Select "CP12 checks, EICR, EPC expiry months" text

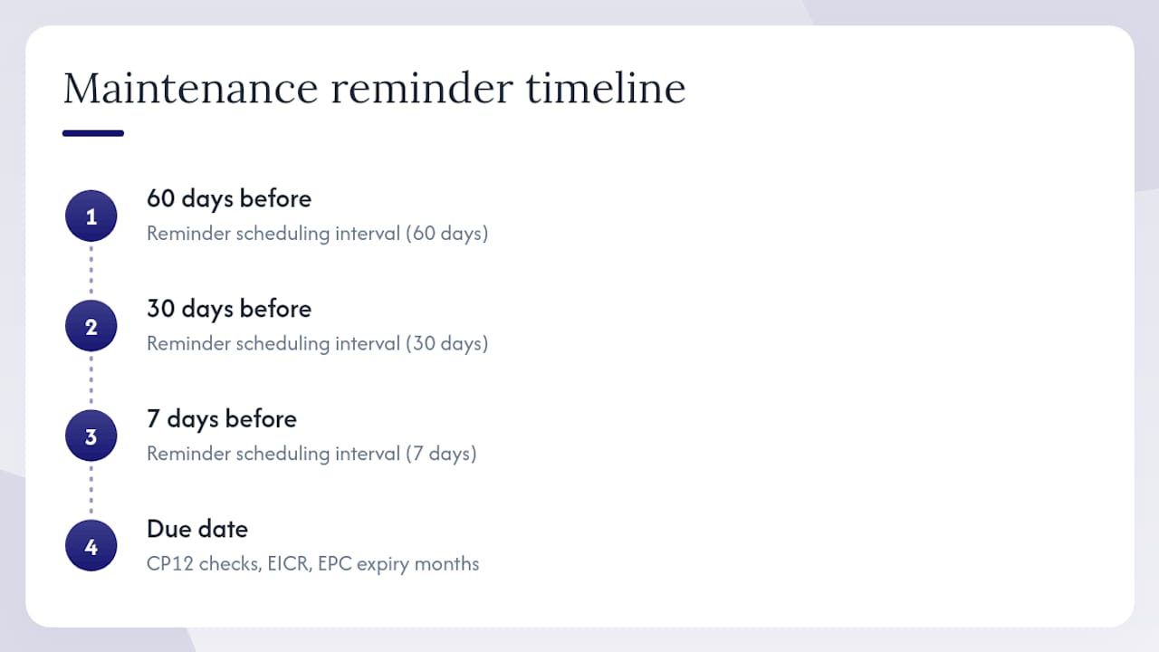point(312,564)
